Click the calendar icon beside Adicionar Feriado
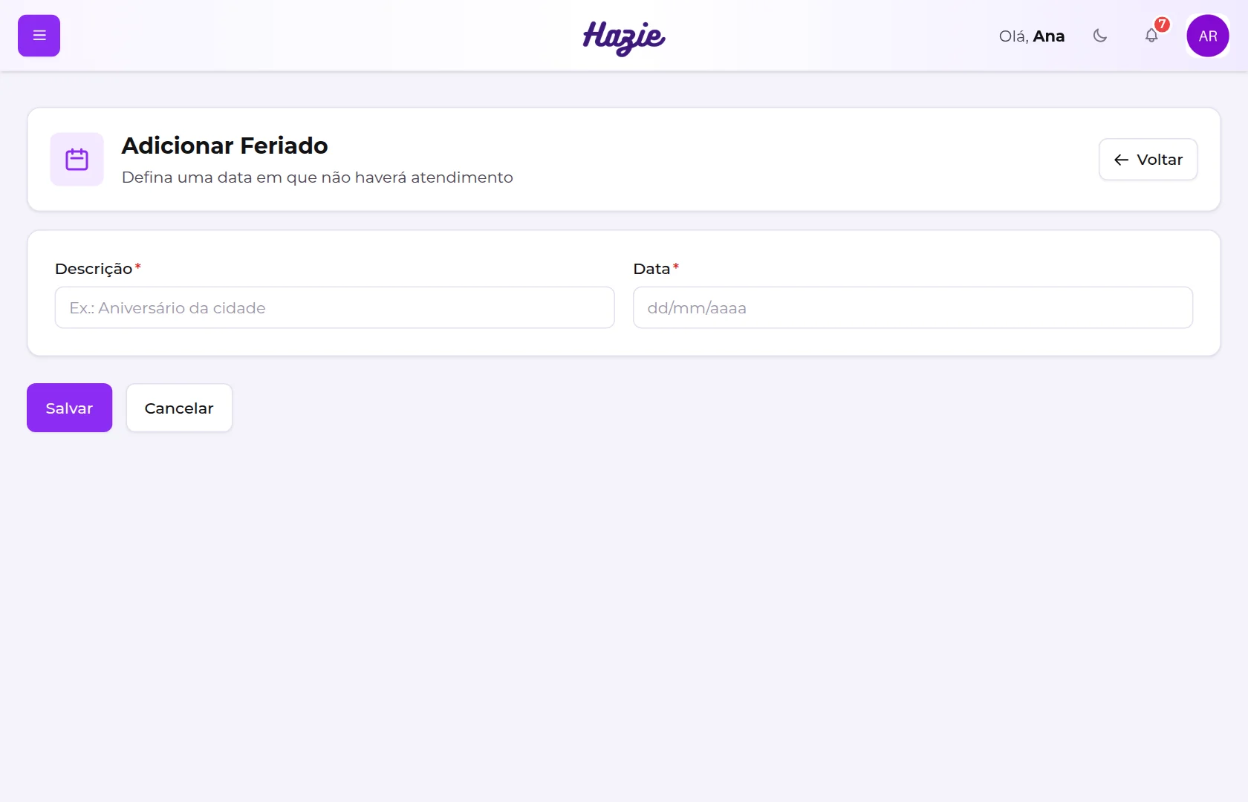 click(x=77, y=159)
